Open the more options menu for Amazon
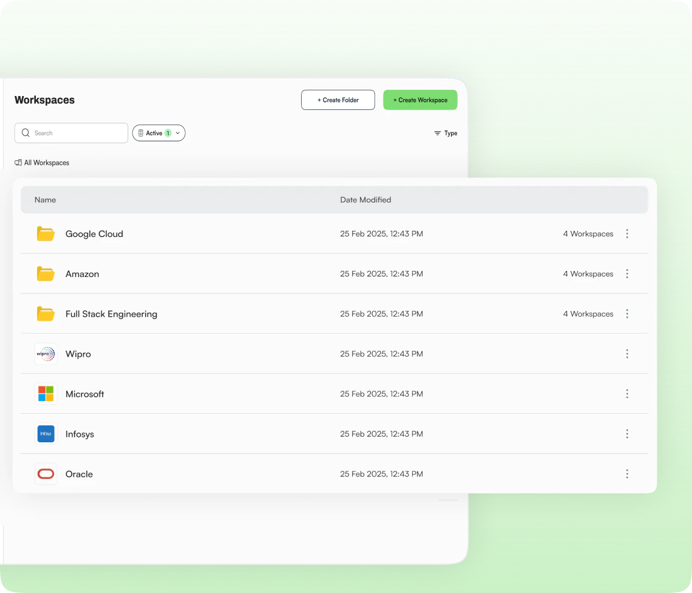The width and height of the screenshot is (692, 593). 627,274
